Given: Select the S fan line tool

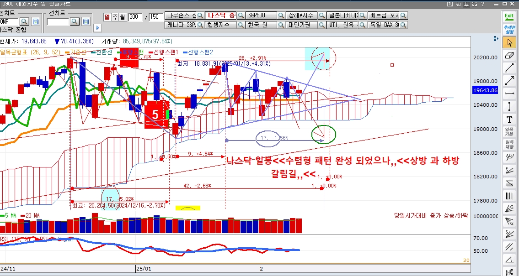Looking at the screenshot, I should coord(509,234).
